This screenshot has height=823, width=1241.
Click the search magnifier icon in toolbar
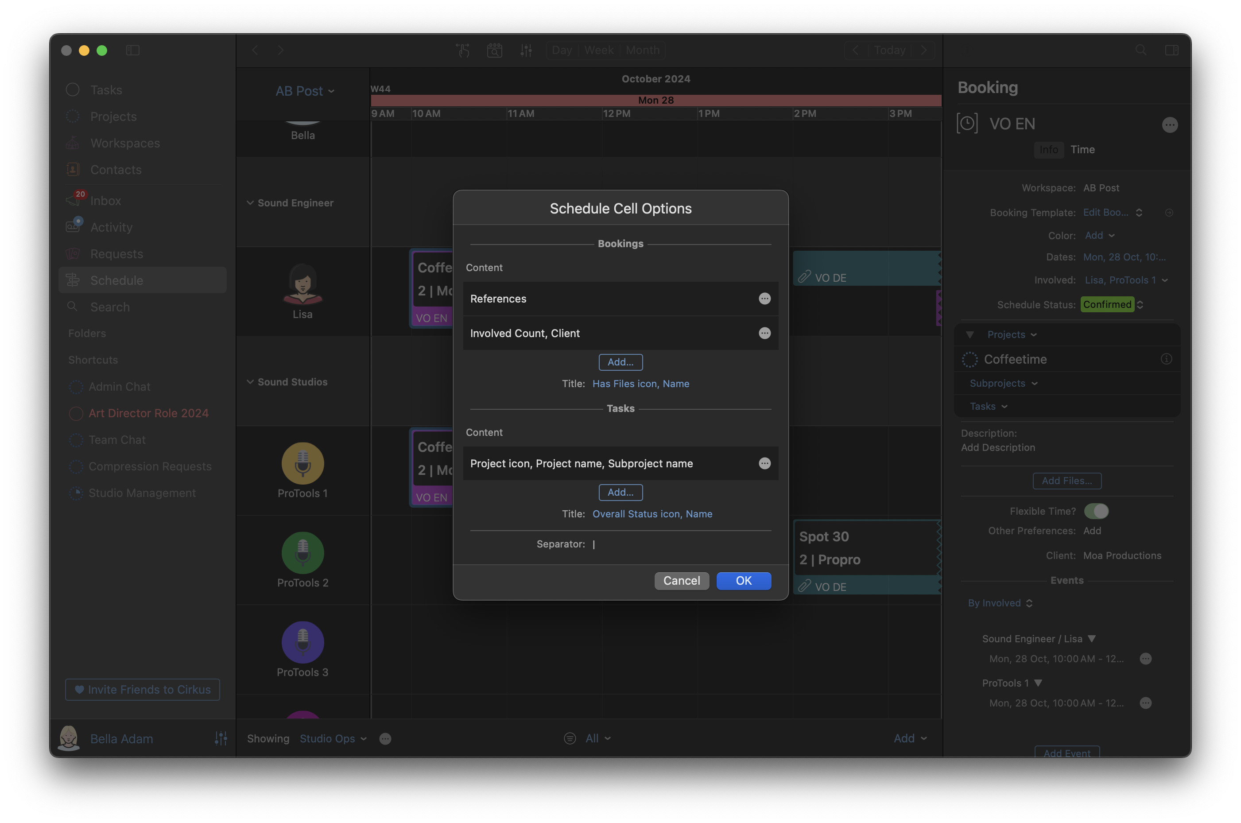pos(1141,50)
